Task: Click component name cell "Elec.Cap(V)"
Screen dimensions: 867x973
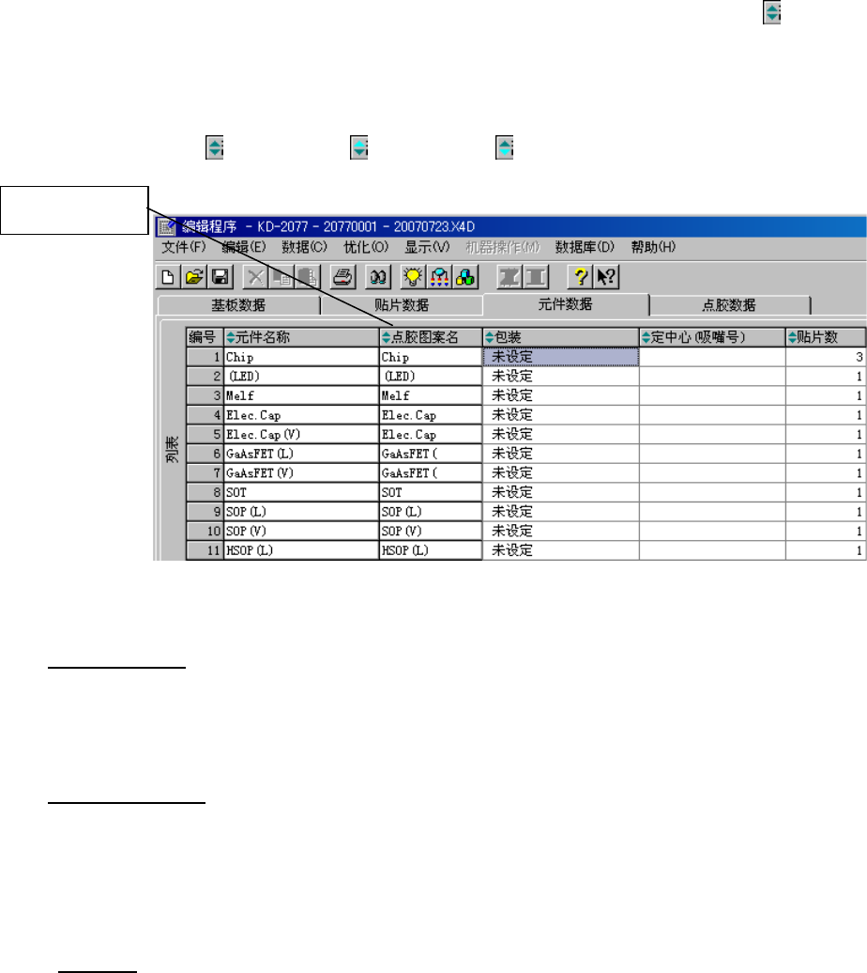Action: coord(301,434)
